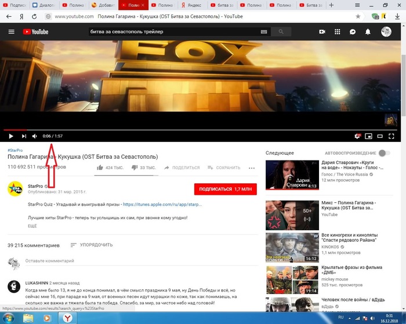The width and height of the screenshot is (406, 324).
Task: Like the video with thumbs up
Action: point(100,168)
